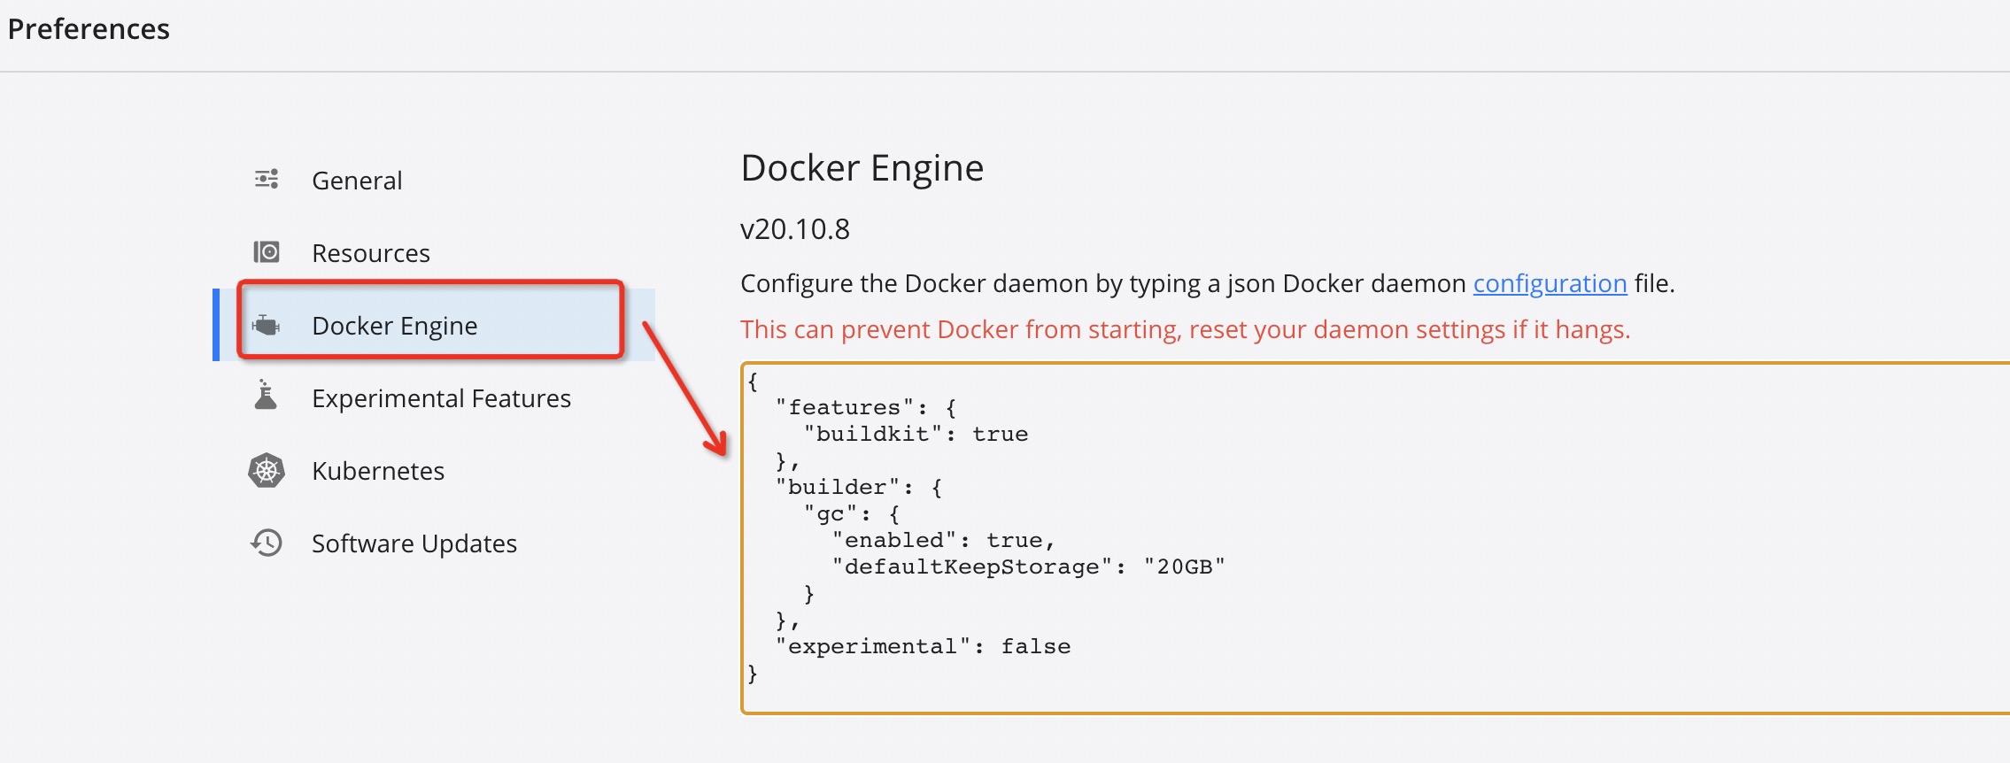This screenshot has width=2010, height=763.
Task: Click the red daemon warning message
Action: pos(1186,329)
